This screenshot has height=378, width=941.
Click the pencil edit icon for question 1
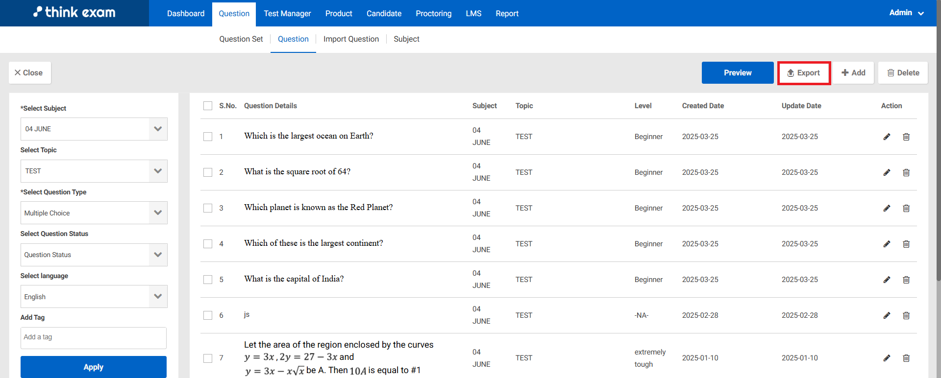[887, 137]
